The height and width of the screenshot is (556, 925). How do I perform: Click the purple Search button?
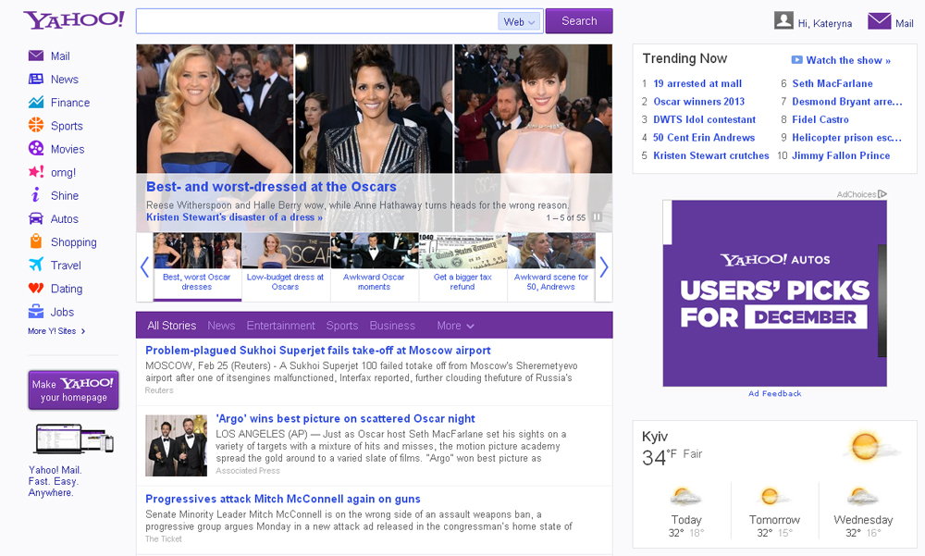point(579,20)
